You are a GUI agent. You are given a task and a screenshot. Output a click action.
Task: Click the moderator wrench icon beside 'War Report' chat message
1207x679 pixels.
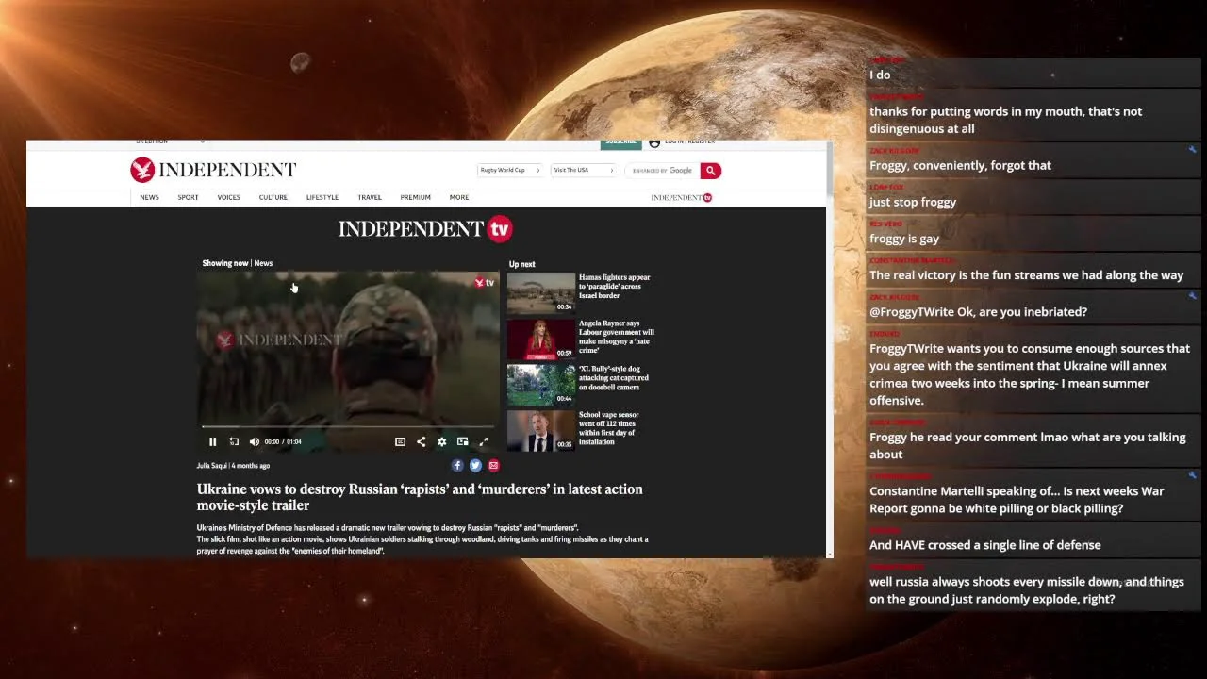[1193, 476]
